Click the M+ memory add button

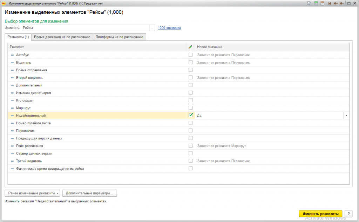(336, 3)
